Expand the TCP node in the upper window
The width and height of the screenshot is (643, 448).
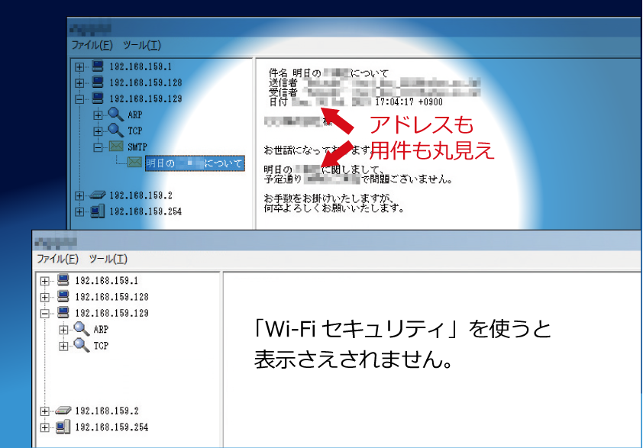98,131
